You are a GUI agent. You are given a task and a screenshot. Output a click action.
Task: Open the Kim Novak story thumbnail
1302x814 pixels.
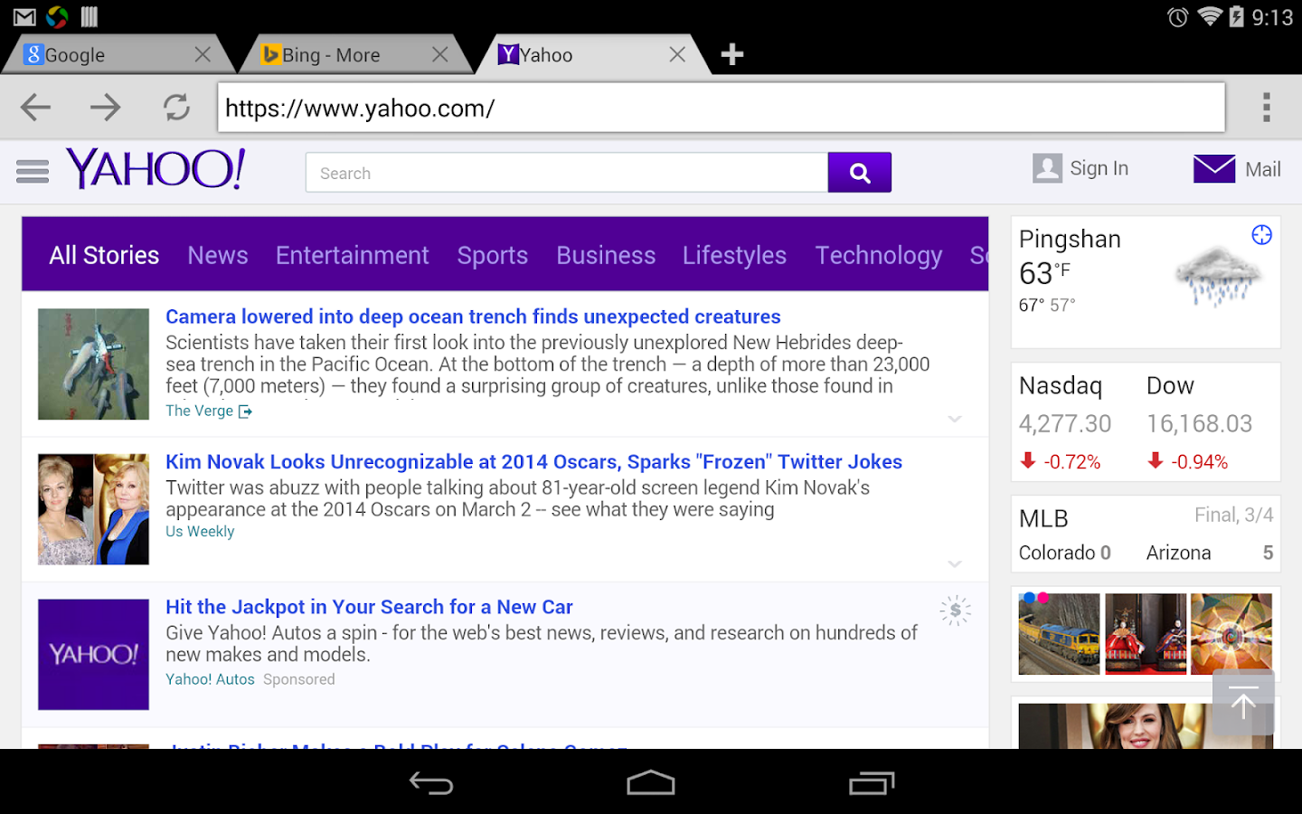point(93,509)
